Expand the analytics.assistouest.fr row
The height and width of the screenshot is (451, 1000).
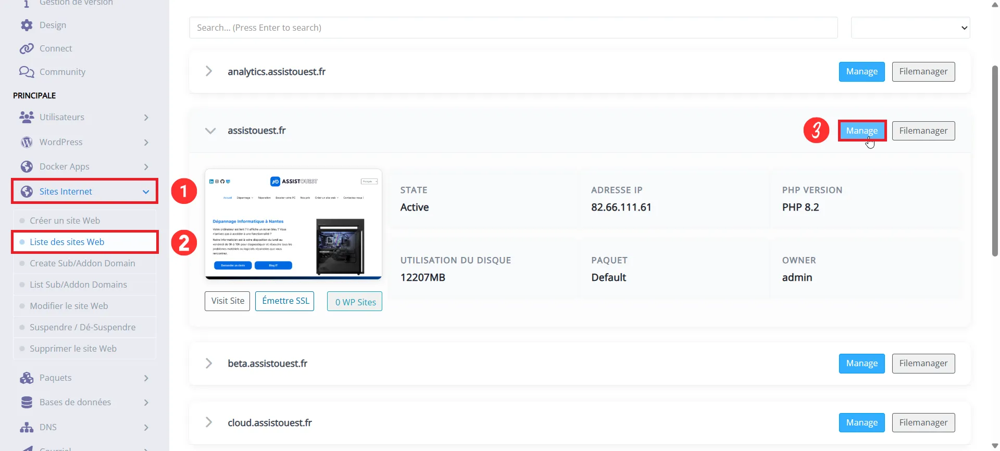(x=209, y=71)
